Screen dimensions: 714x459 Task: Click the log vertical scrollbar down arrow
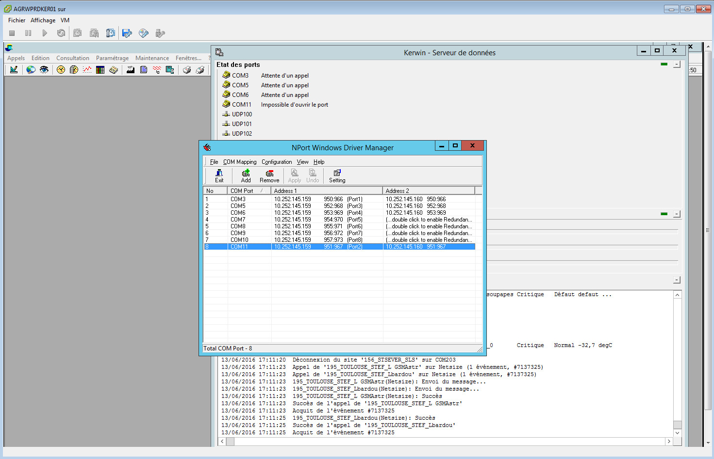677,433
